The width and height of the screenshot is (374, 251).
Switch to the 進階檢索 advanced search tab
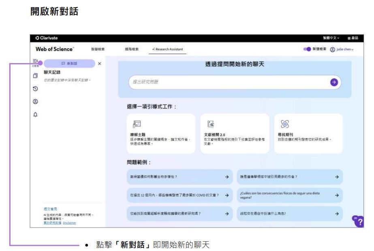pyautogui.click(x=132, y=49)
